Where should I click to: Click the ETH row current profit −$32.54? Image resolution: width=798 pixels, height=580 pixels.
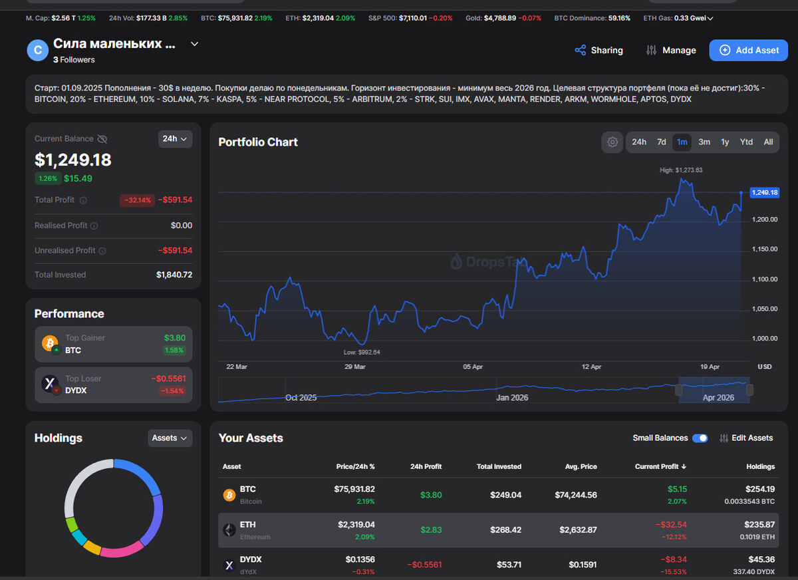[x=670, y=525]
